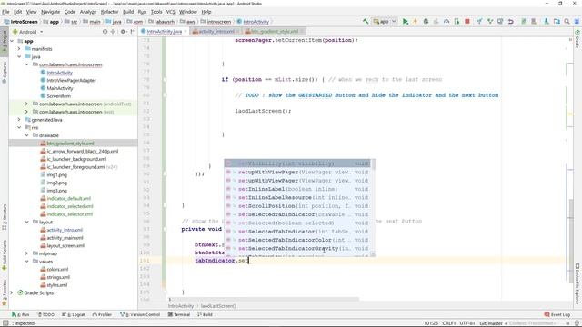Click Search Everywhere magnifier icon

(x=567, y=22)
